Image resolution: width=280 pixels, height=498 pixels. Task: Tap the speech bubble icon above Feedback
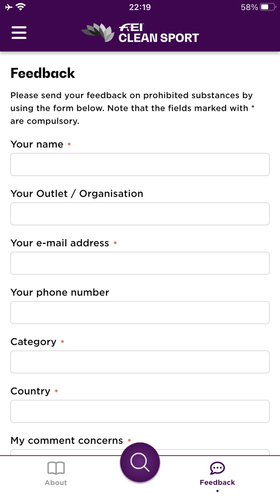click(x=217, y=467)
